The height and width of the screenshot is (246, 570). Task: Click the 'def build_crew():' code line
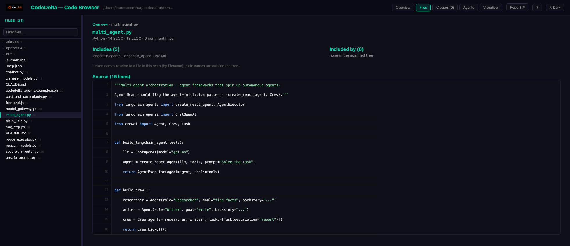132,190
